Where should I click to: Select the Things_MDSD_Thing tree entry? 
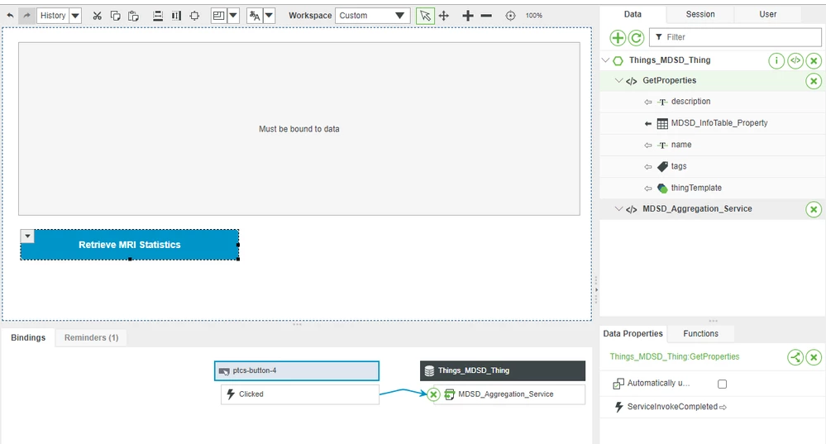670,60
